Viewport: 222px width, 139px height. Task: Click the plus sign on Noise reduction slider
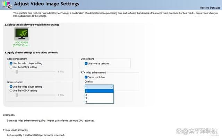pyautogui.click(x=58, y=95)
